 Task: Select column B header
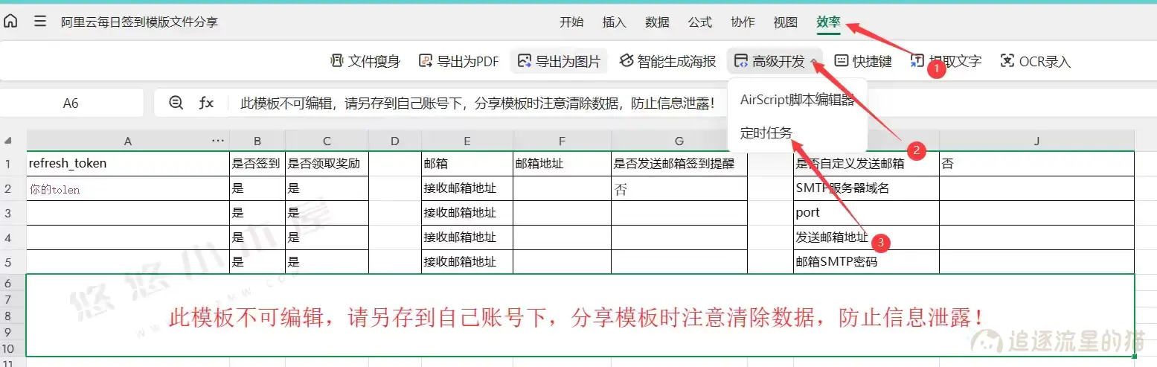coord(257,140)
